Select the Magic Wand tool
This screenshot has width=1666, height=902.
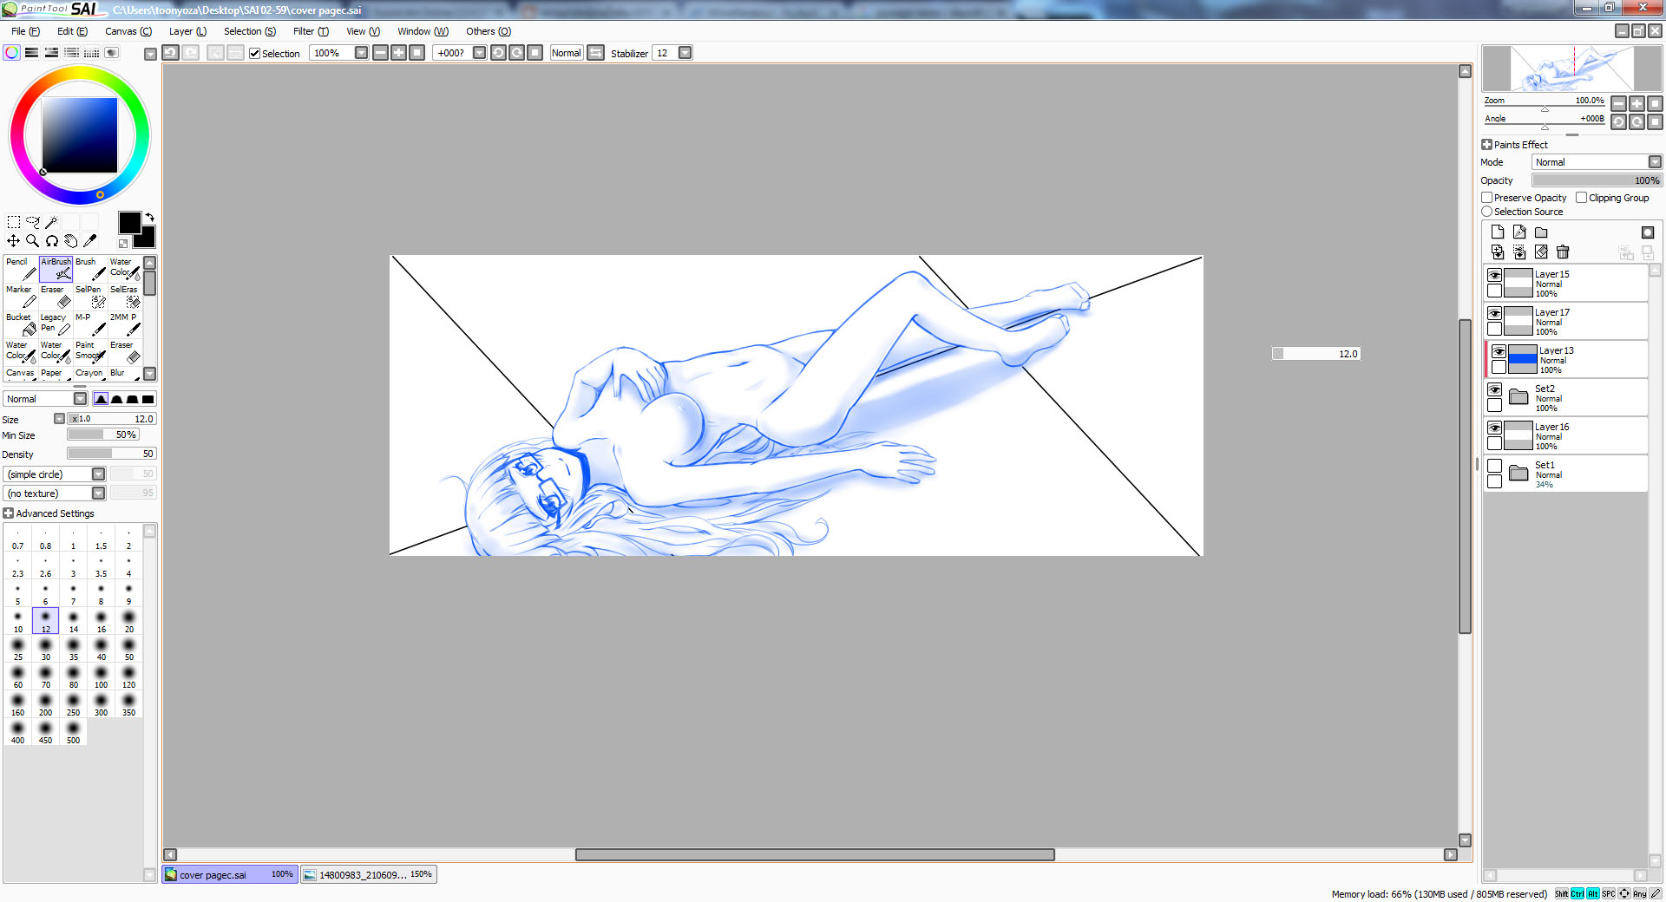point(51,222)
